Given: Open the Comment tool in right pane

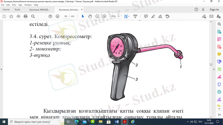Looking at the screenshot, I should tap(219, 54).
